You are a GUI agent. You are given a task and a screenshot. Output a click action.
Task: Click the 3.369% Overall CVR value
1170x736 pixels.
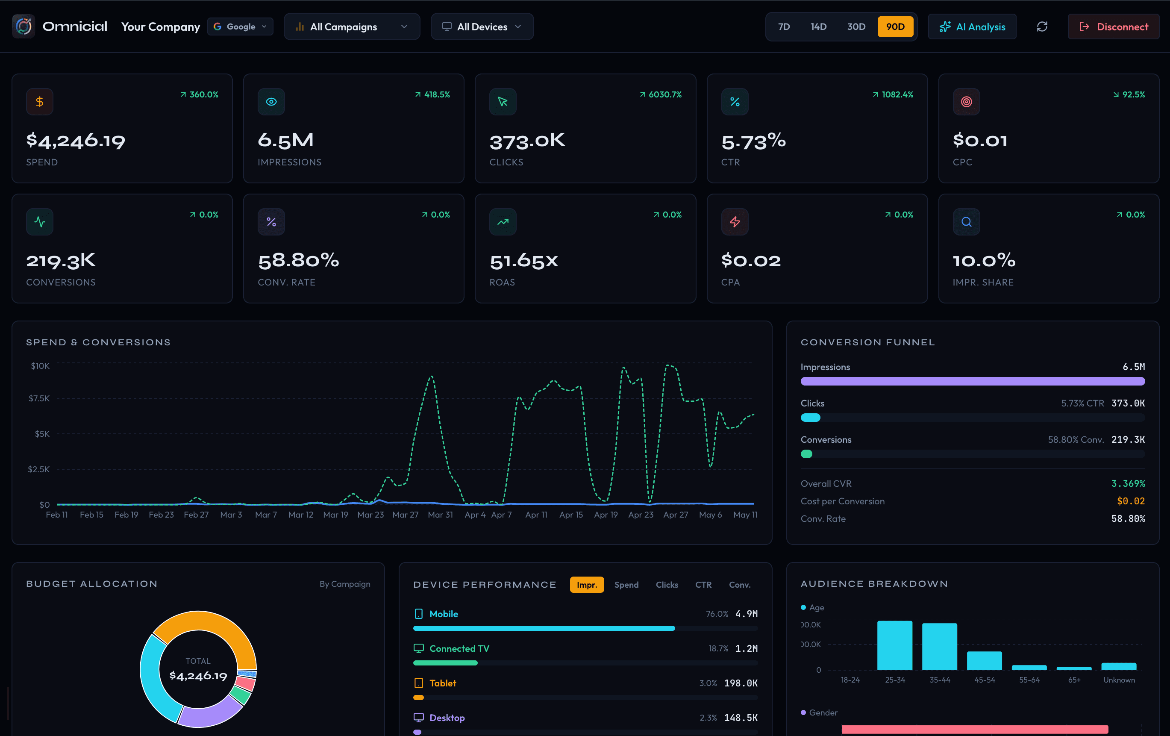click(x=1128, y=483)
